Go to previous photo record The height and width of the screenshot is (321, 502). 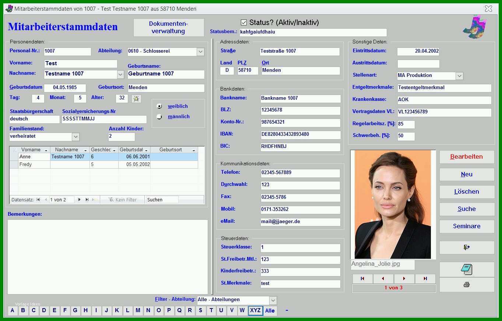click(x=383, y=279)
